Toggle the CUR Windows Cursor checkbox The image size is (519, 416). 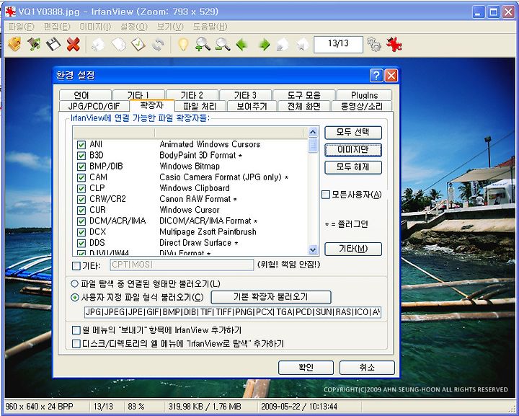[81, 210]
